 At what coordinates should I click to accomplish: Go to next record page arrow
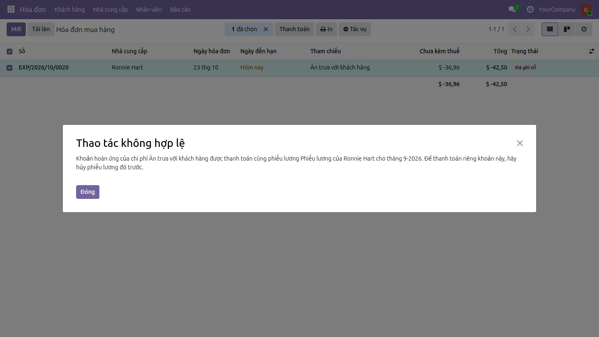click(x=528, y=29)
